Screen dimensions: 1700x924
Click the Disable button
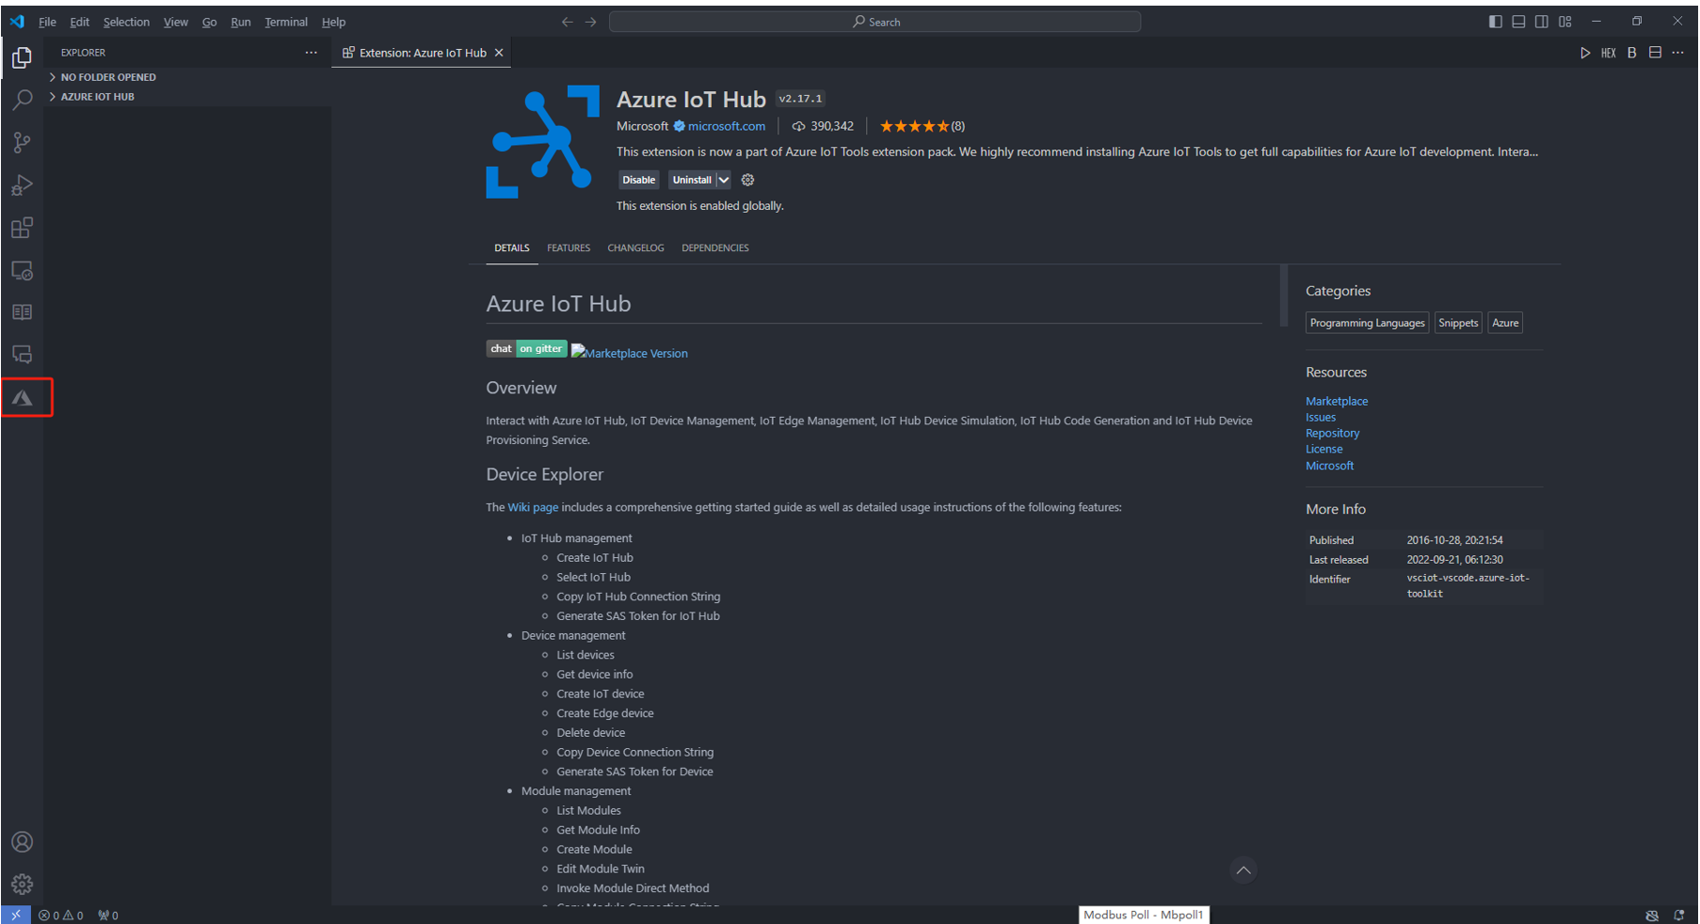(x=638, y=180)
